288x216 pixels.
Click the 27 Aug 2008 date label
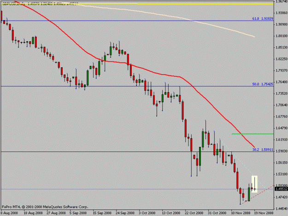pyautogui.click(x=56, y=213)
